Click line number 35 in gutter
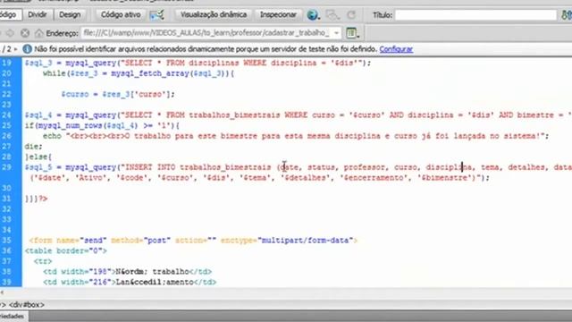 [x=6, y=241]
